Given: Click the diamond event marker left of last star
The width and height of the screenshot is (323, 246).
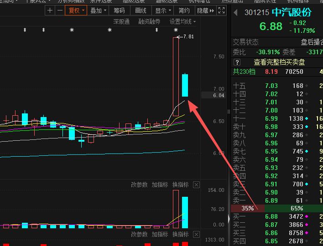Looking at the screenshot, I should pyautogui.click(x=157, y=30).
